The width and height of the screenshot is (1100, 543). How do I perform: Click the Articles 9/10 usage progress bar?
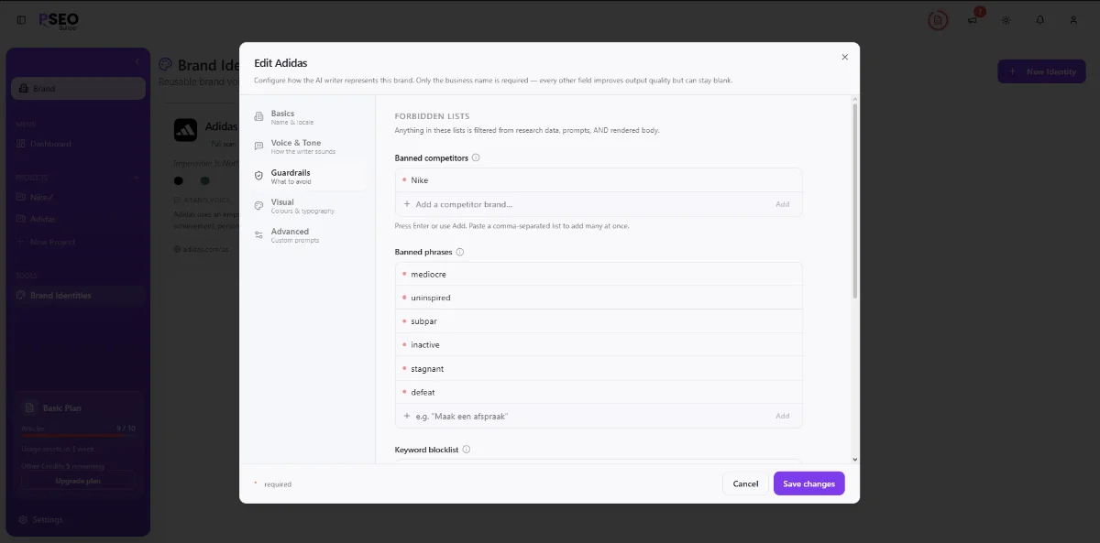79,436
